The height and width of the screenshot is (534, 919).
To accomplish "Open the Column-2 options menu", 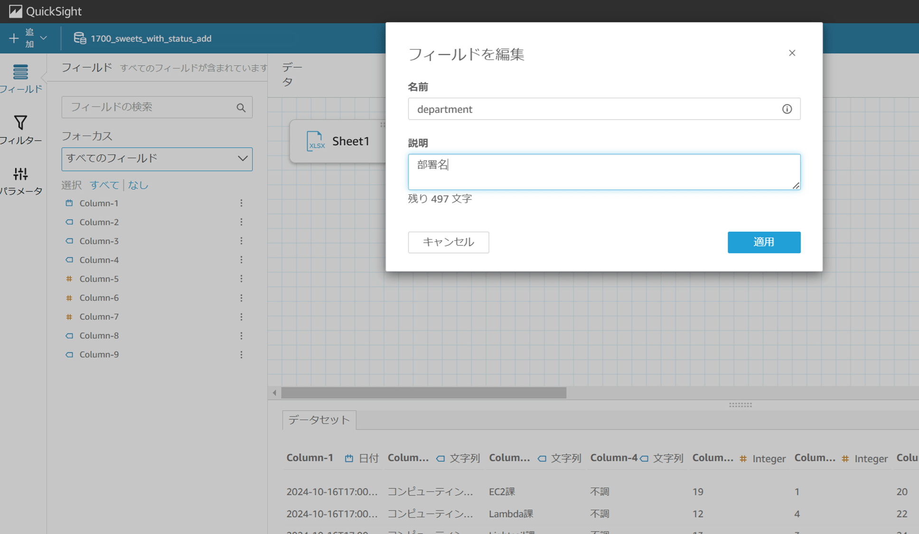I will tap(241, 222).
